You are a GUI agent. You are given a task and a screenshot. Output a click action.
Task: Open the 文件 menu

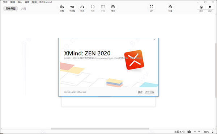[x=5, y=2]
